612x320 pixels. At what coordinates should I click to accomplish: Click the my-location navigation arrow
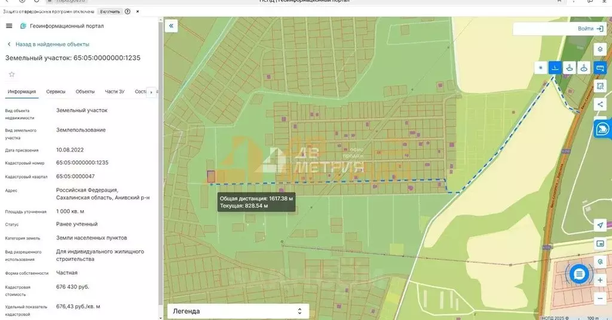[x=600, y=225]
